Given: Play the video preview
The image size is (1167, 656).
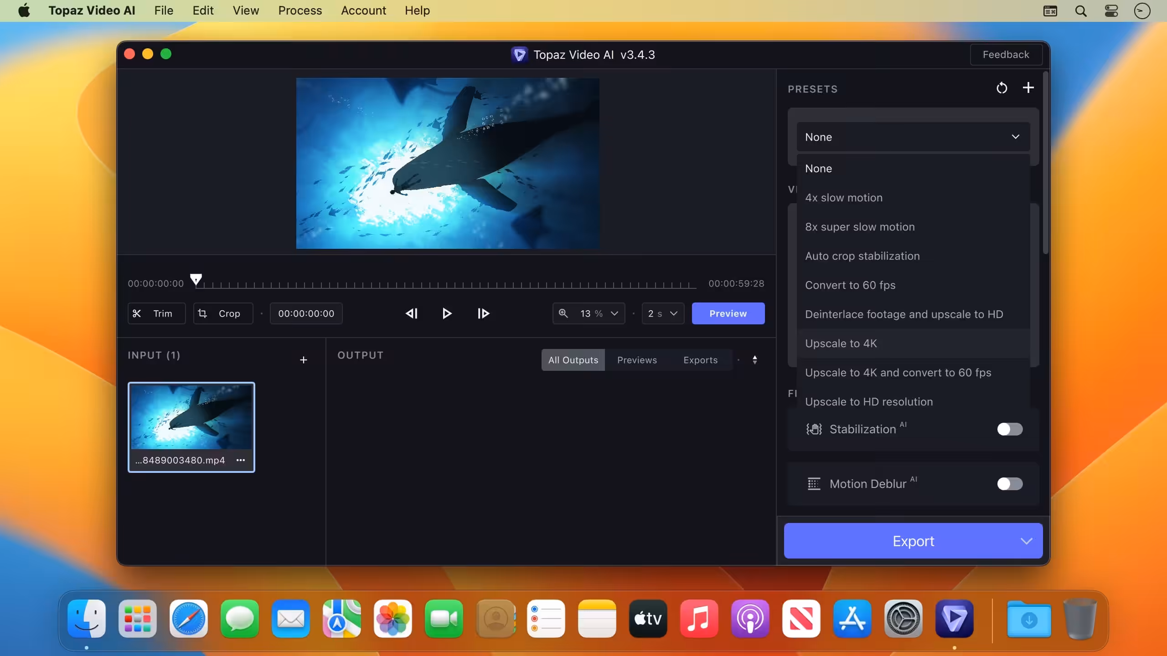Looking at the screenshot, I should pos(447,313).
